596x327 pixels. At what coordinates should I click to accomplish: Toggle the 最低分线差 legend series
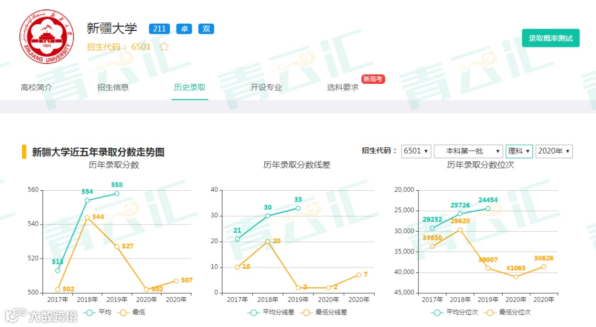point(324,313)
